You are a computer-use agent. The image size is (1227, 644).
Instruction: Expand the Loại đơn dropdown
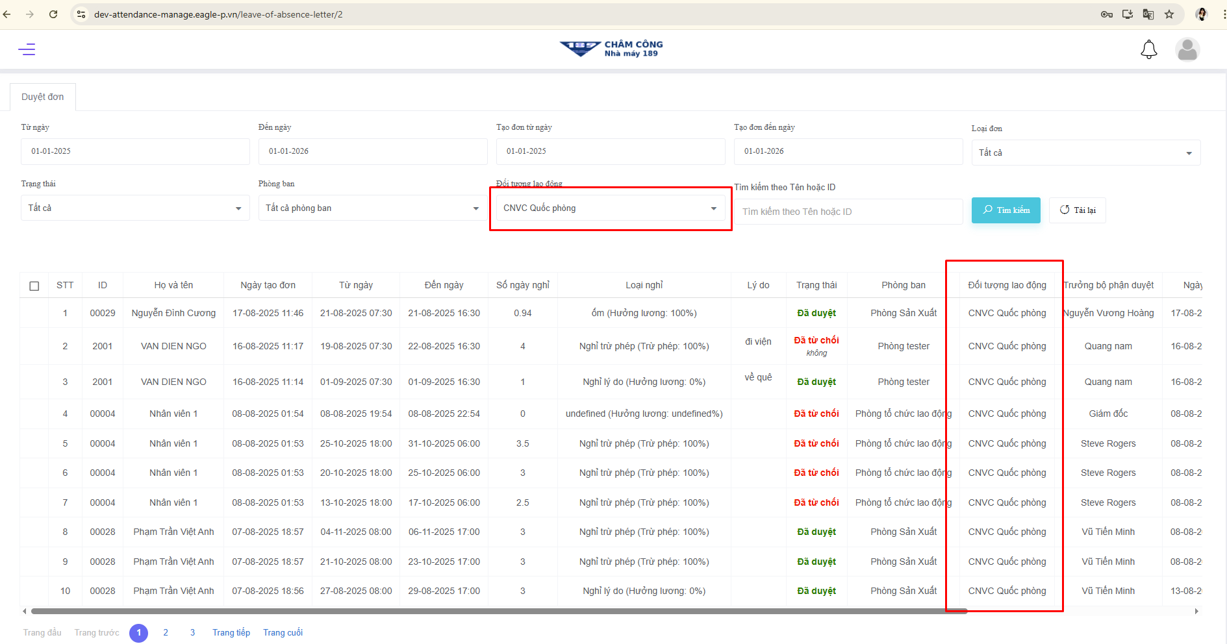(1085, 153)
